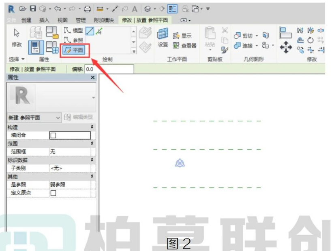Select Modify | Place Reference Plane tab

point(145,20)
